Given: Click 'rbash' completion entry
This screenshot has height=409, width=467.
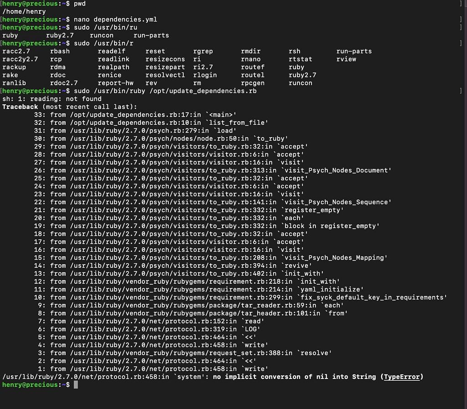Looking at the screenshot, I should tap(60, 51).
